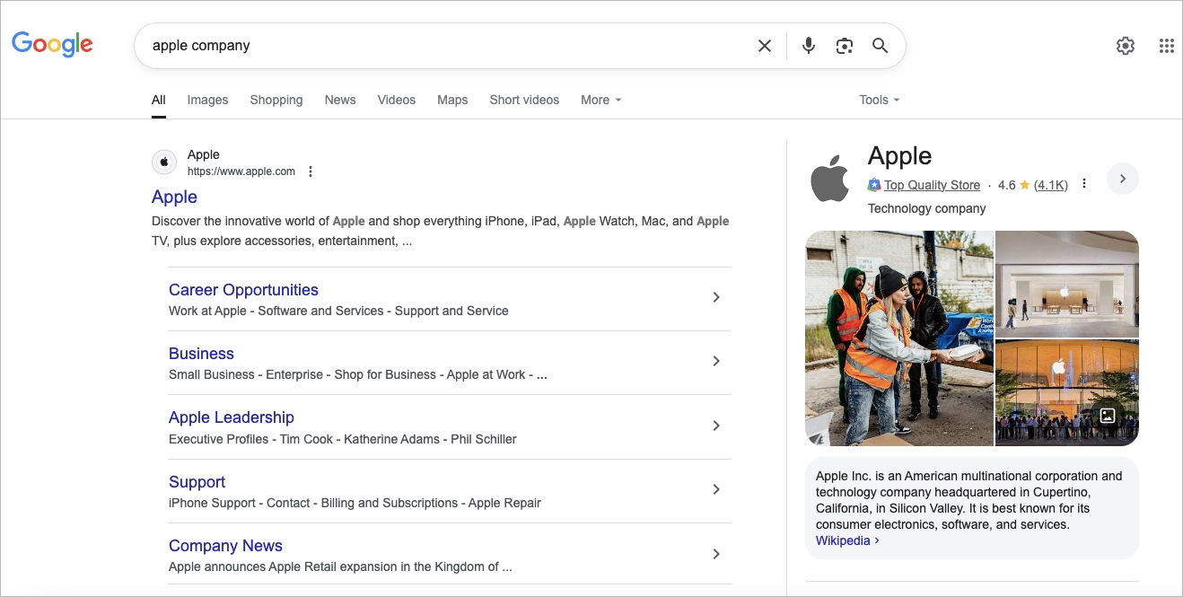The width and height of the screenshot is (1183, 597).
Task: Start a voice search via the microphone icon
Action: pos(808,45)
